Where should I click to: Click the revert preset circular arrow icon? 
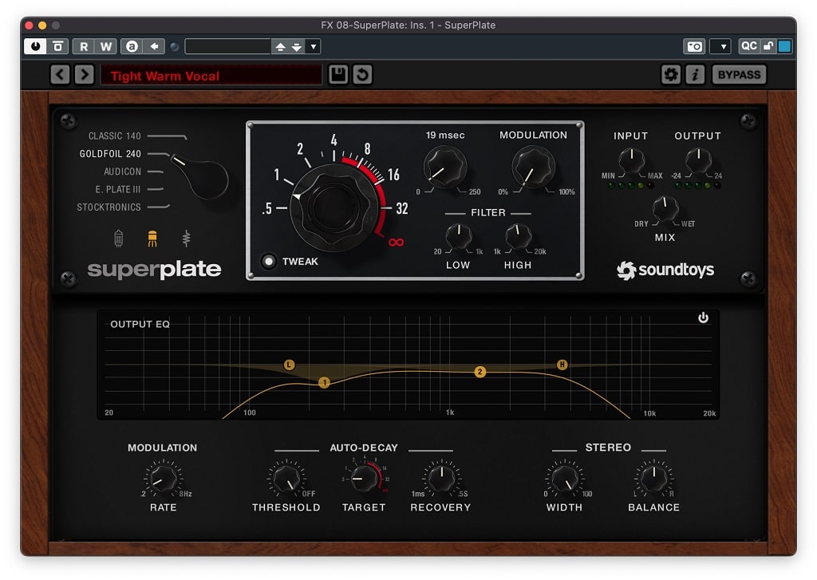click(362, 74)
